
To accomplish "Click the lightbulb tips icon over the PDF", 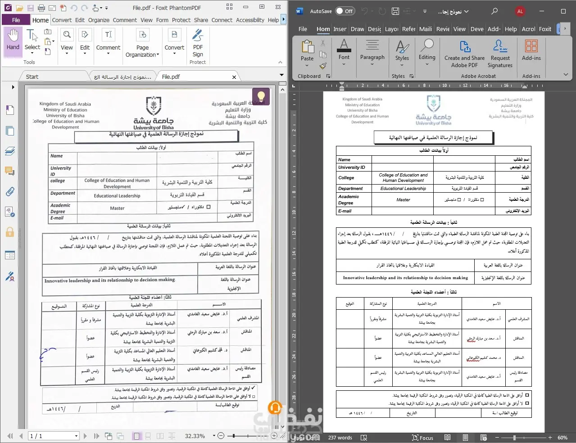I will point(261,96).
